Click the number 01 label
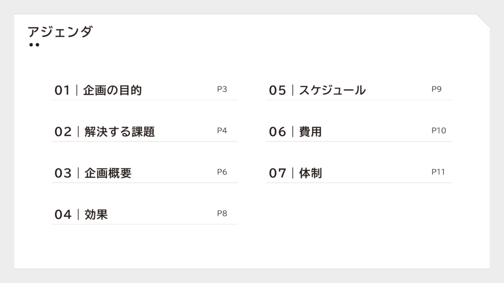This screenshot has height=283, width=504. pyautogui.click(x=62, y=90)
